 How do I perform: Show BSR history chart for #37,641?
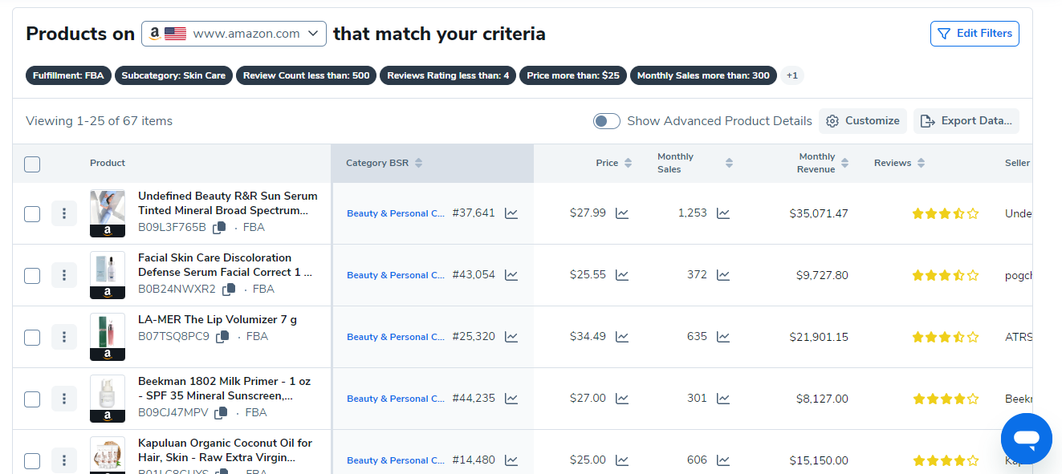[511, 213]
